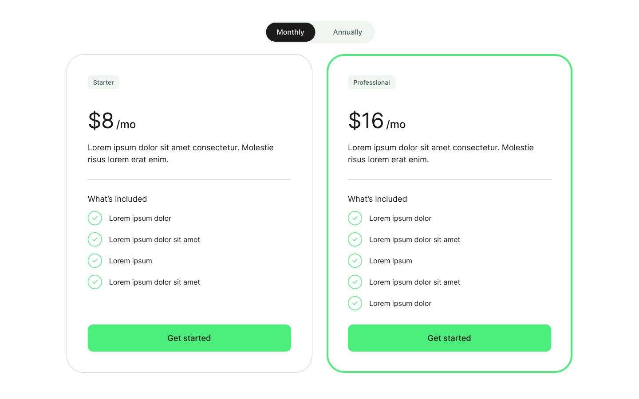
Task: Click the $16 price label
Action: pos(366,121)
